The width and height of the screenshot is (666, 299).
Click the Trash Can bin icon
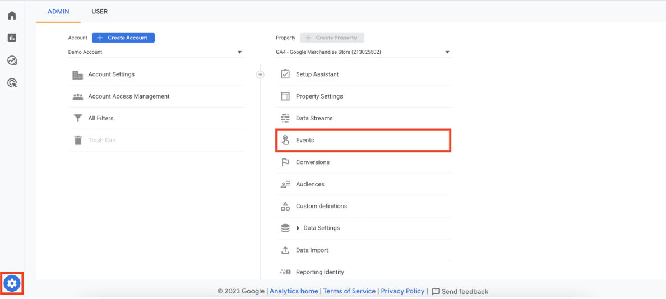tap(78, 140)
